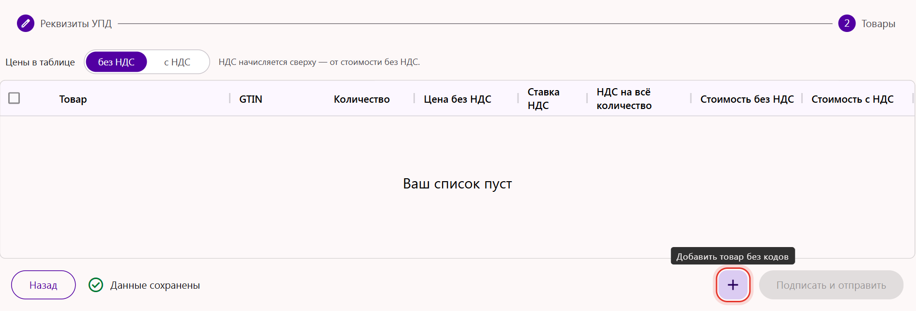
Task: Click the Цена без НДС column header
Action: tap(458, 99)
